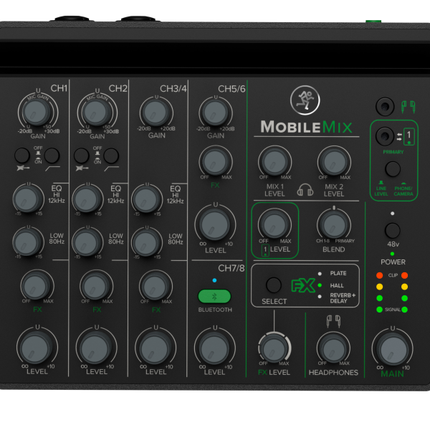Click the CH1 LEVEL knob

click(x=37, y=348)
